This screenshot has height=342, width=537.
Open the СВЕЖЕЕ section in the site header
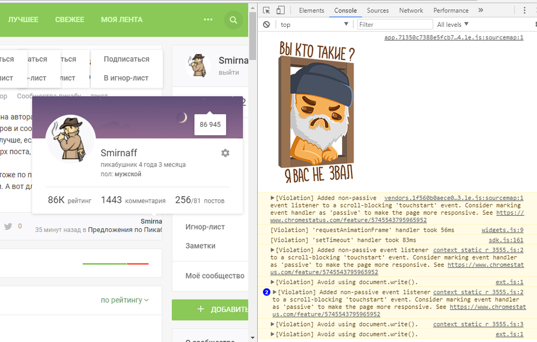pyautogui.click(x=69, y=20)
